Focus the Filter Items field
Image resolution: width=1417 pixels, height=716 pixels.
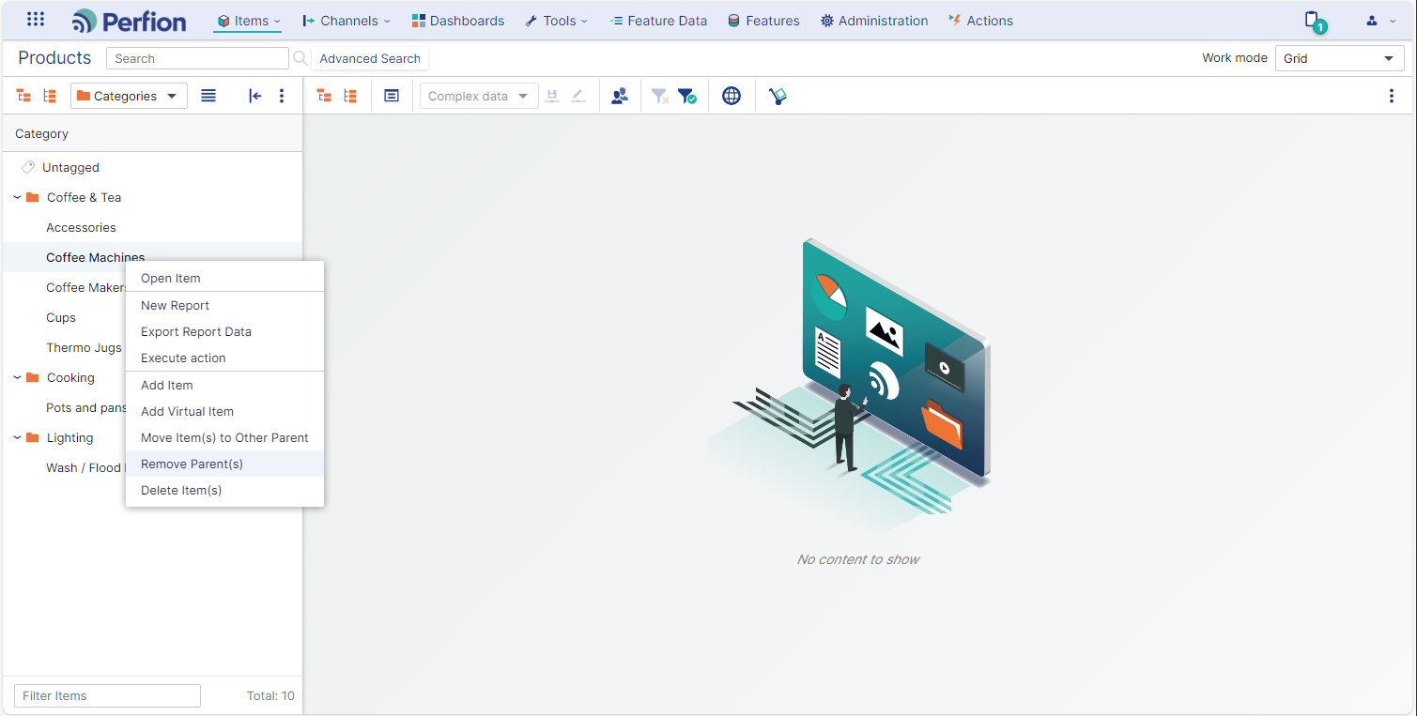point(107,695)
